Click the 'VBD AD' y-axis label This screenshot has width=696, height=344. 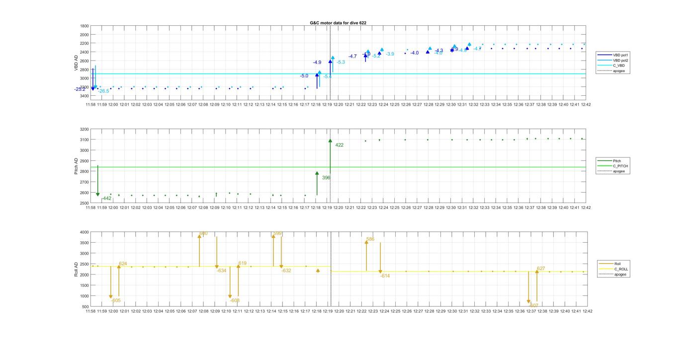pos(76,63)
